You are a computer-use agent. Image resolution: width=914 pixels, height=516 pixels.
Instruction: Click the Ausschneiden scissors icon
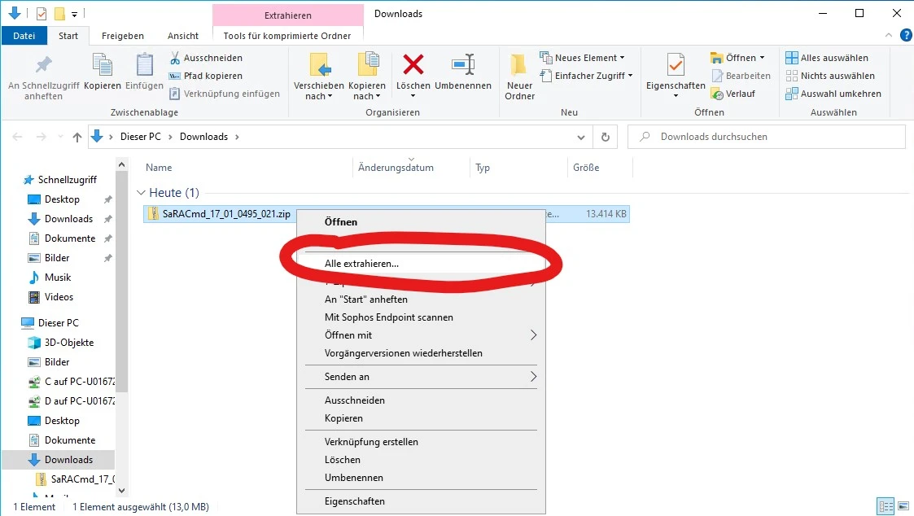click(x=175, y=58)
